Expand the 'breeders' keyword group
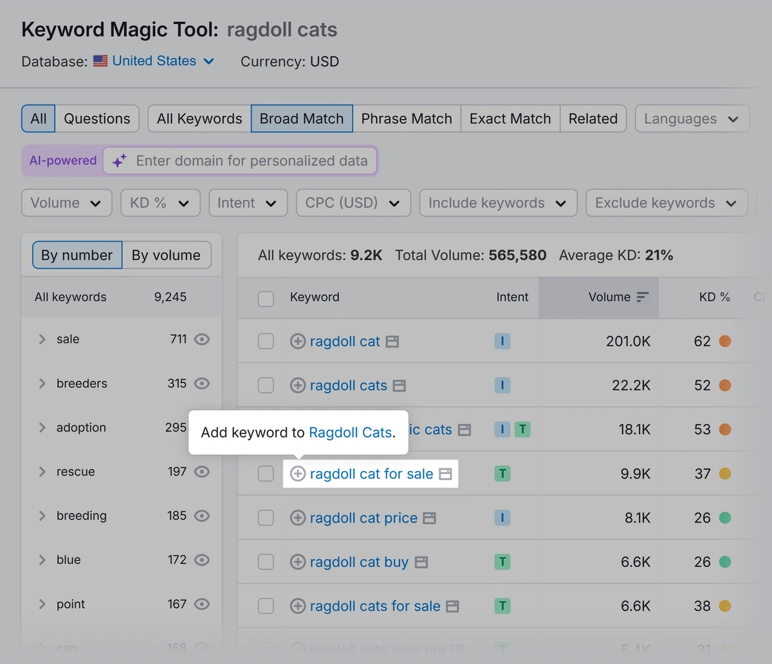Viewport: 772px width, 664px height. coord(42,383)
